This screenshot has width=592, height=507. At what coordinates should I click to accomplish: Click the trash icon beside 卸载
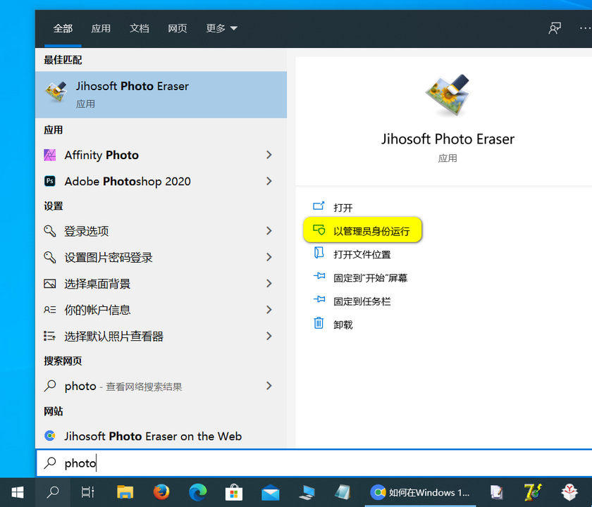pos(319,323)
